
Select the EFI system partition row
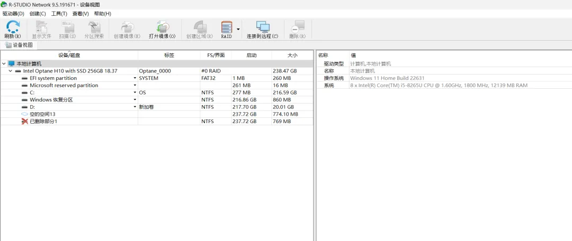(157, 78)
